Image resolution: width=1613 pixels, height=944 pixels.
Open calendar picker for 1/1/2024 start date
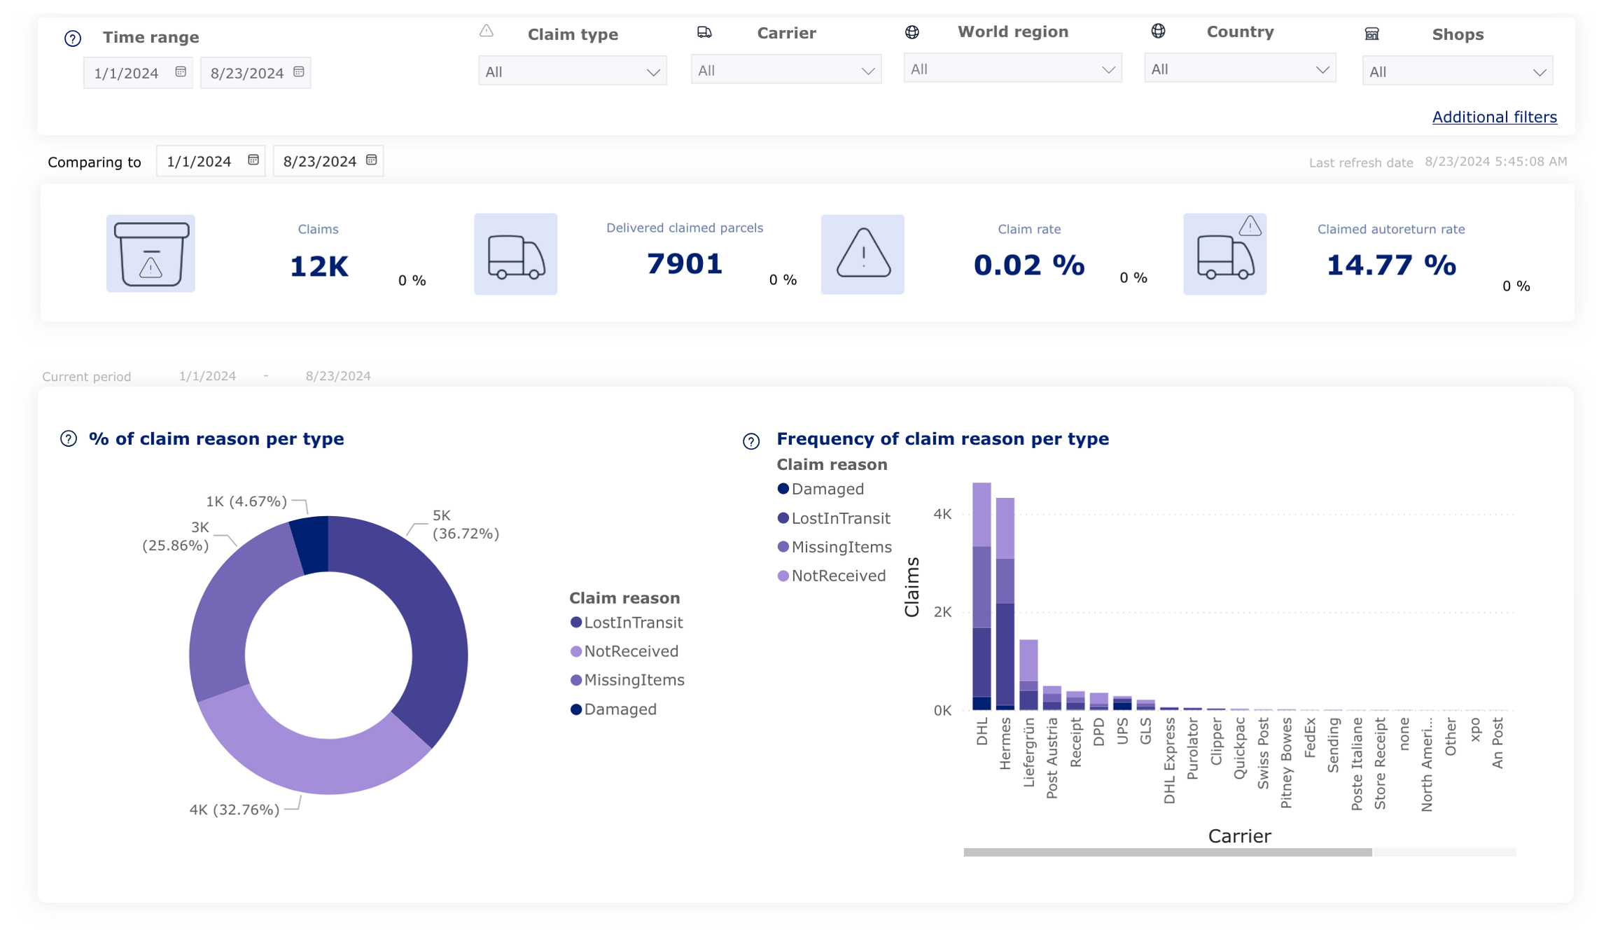(181, 72)
